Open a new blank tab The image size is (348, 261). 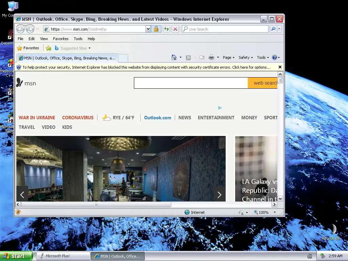[x=123, y=58]
